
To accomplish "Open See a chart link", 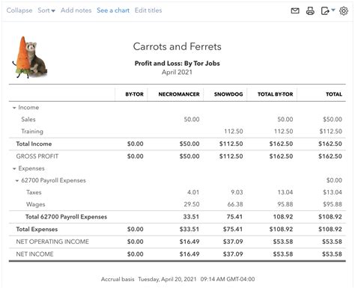I will 113,10.
